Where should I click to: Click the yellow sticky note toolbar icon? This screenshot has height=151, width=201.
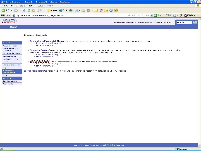96,10
